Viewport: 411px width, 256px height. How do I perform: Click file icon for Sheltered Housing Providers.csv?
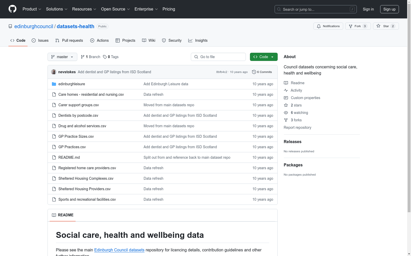pos(54,189)
